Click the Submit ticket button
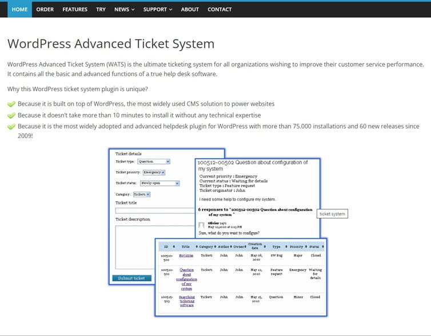Image resolution: width=431 pixels, height=336 pixels. coord(131,278)
